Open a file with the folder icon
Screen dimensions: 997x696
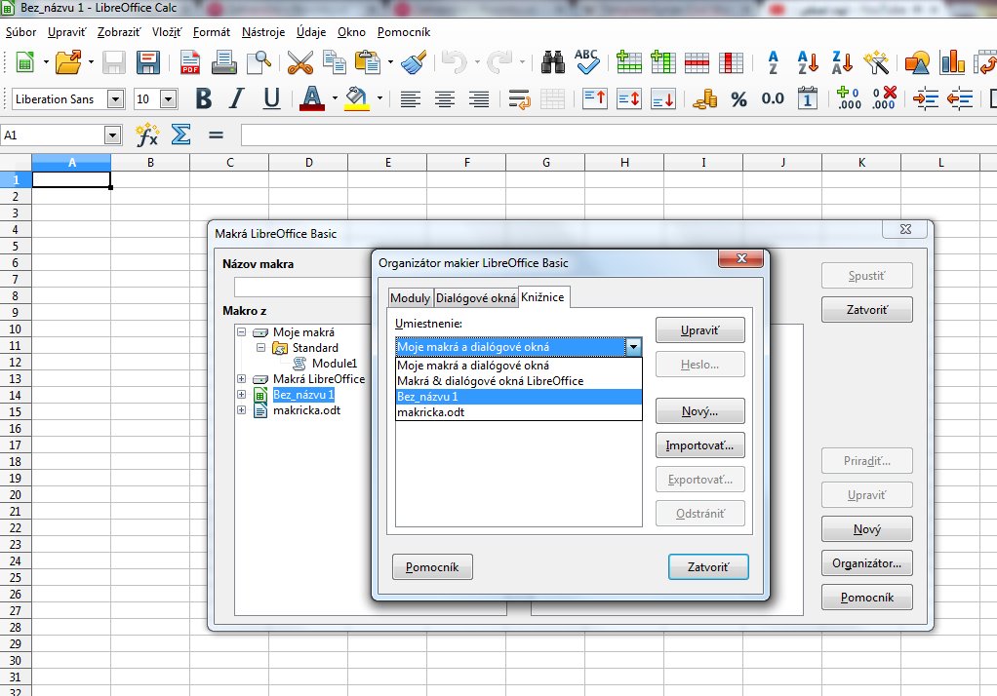pos(68,62)
